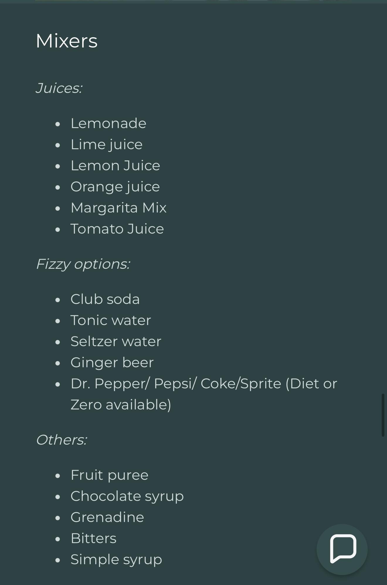The width and height of the screenshot is (387, 585).
Task: Select Margarita Mix in the list
Action: coord(118,208)
